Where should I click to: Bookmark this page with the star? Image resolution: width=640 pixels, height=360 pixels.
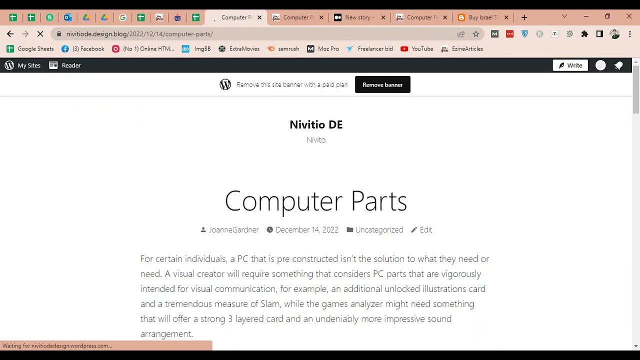coord(476,34)
